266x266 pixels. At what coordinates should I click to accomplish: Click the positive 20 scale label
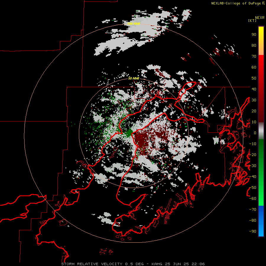[x=254, y=111]
